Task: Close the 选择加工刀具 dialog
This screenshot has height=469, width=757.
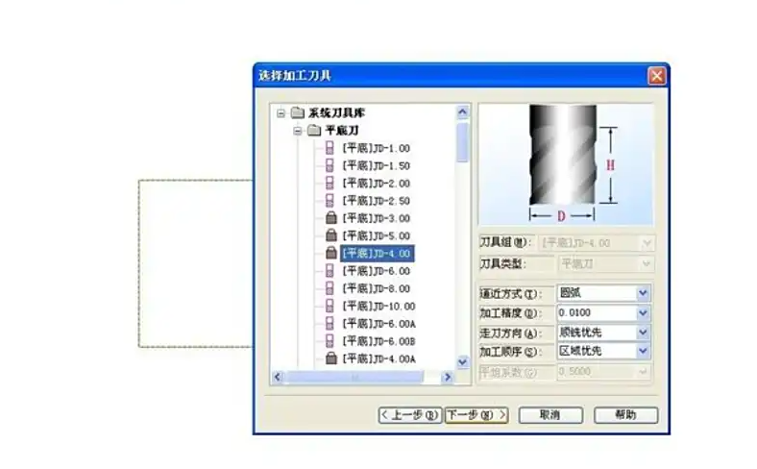Action: tap(656, 76)
